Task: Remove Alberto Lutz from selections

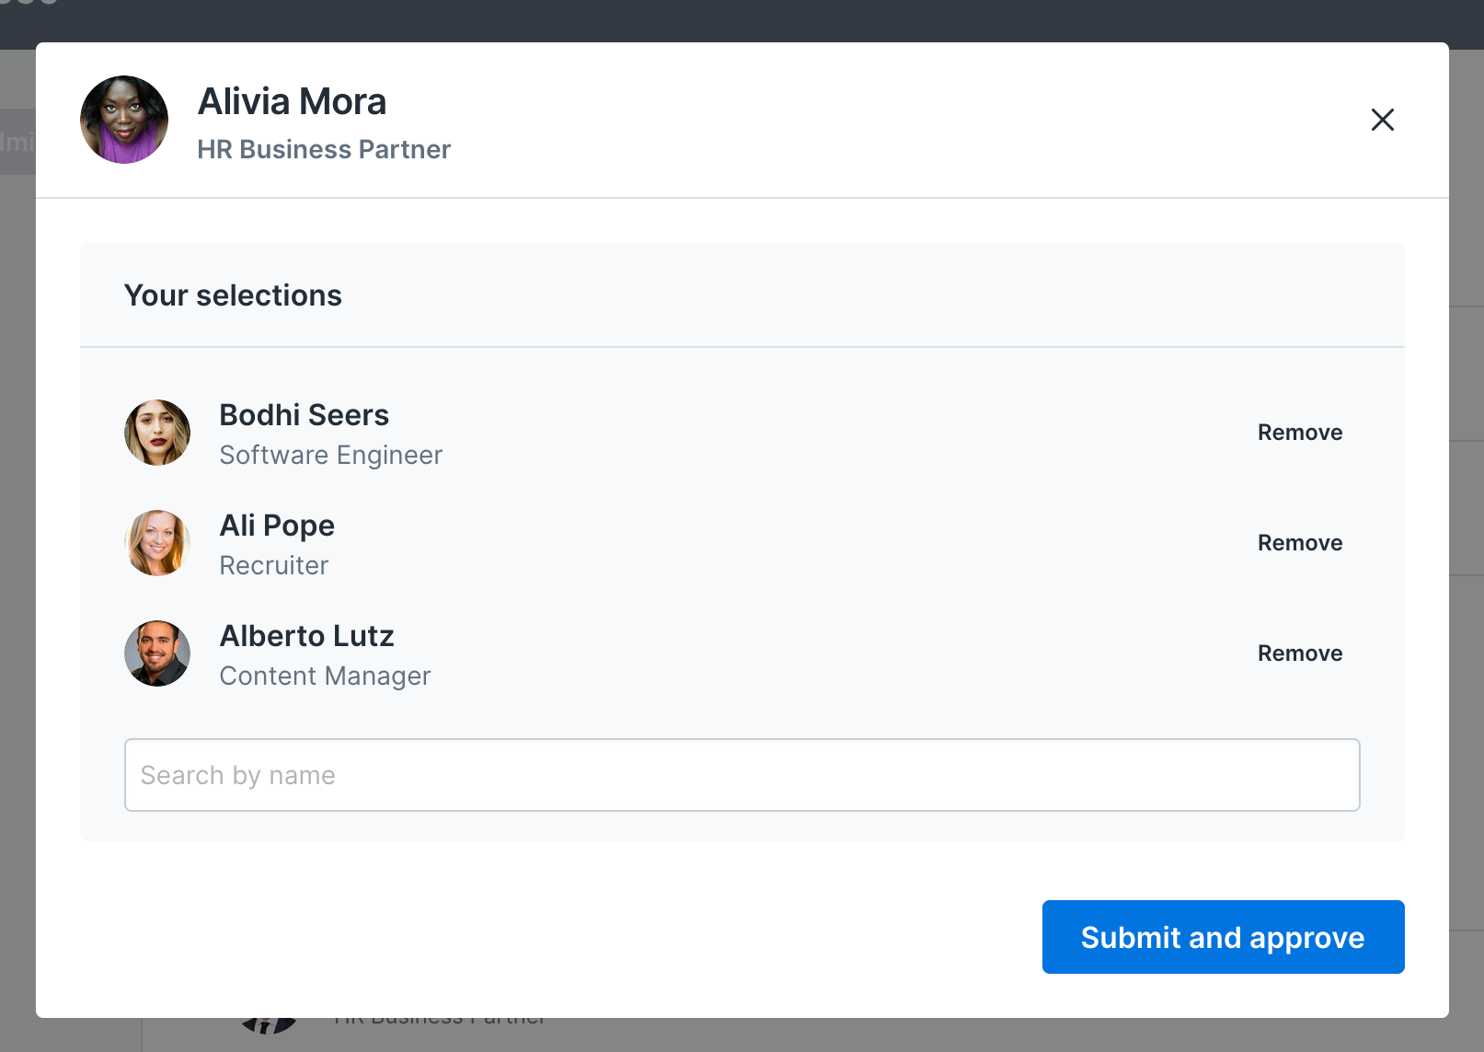Action: tap(1300, 653)
